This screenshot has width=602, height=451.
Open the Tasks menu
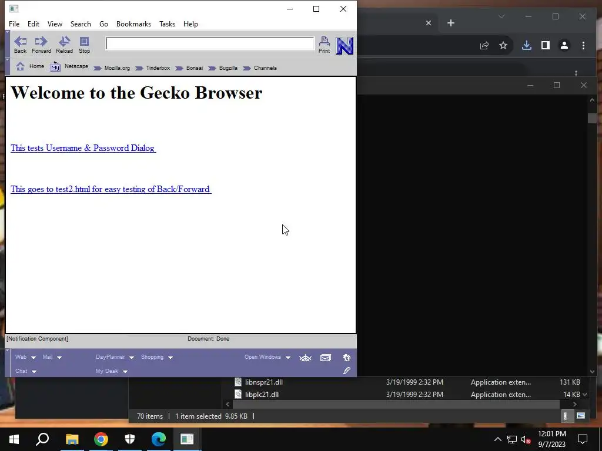pos(167,23)
